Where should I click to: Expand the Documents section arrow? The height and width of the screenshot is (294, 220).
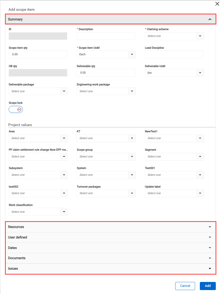click(210, 258)
